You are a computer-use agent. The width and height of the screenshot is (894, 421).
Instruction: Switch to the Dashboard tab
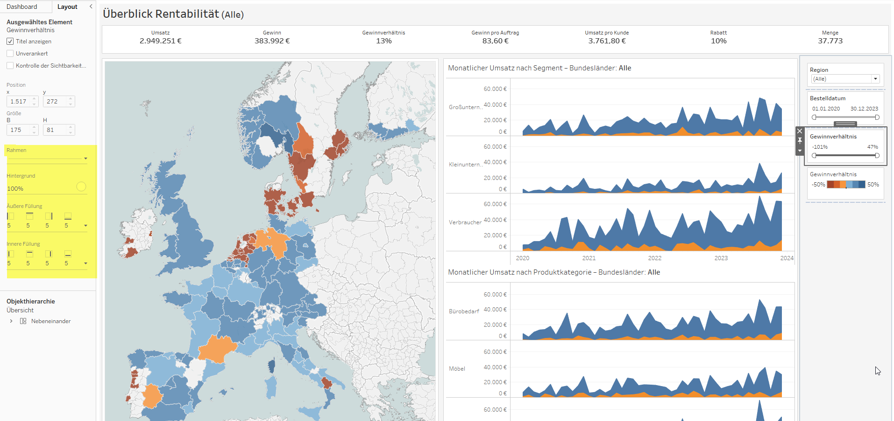(22, 7)
